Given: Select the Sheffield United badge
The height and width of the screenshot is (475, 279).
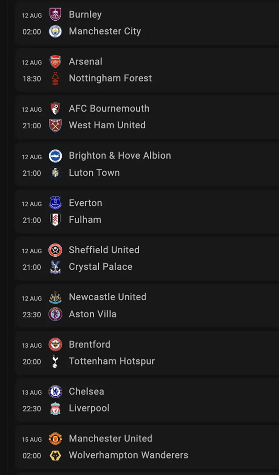Looking at the screenshot, I should tap(55, 250).
